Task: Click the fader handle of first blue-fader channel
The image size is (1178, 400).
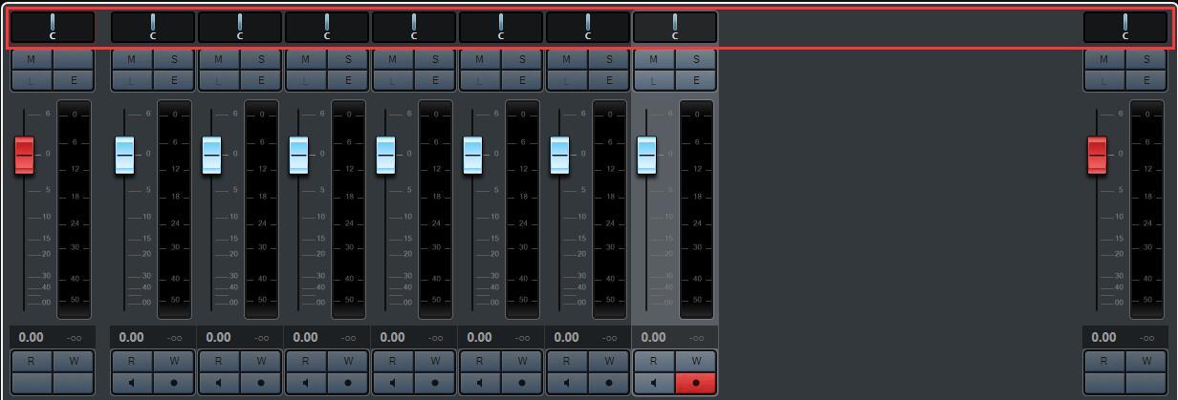Action: (124, 156)
